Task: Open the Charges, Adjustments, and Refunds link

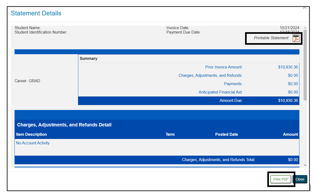Action: click(211, 75)
